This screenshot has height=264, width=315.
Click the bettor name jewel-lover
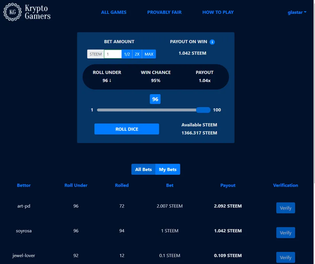(24, 255)
